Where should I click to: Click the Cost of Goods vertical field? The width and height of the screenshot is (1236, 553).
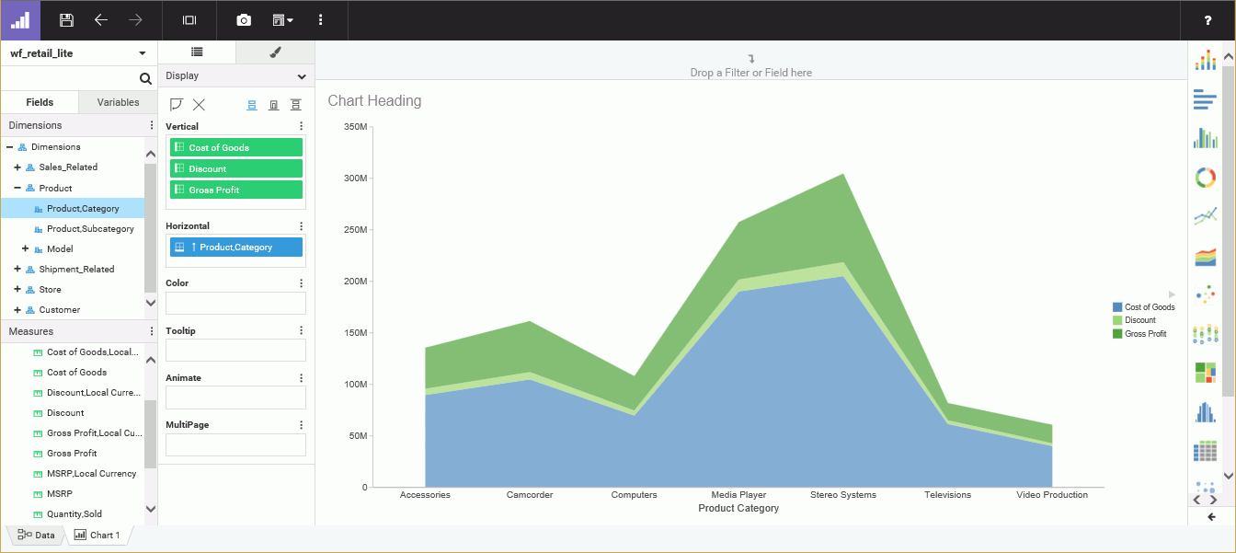pos(235,147)
